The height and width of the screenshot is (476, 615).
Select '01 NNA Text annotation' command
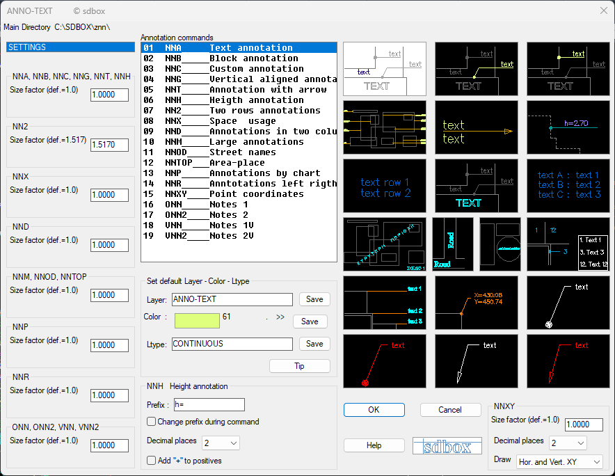(x=239, y=48)
